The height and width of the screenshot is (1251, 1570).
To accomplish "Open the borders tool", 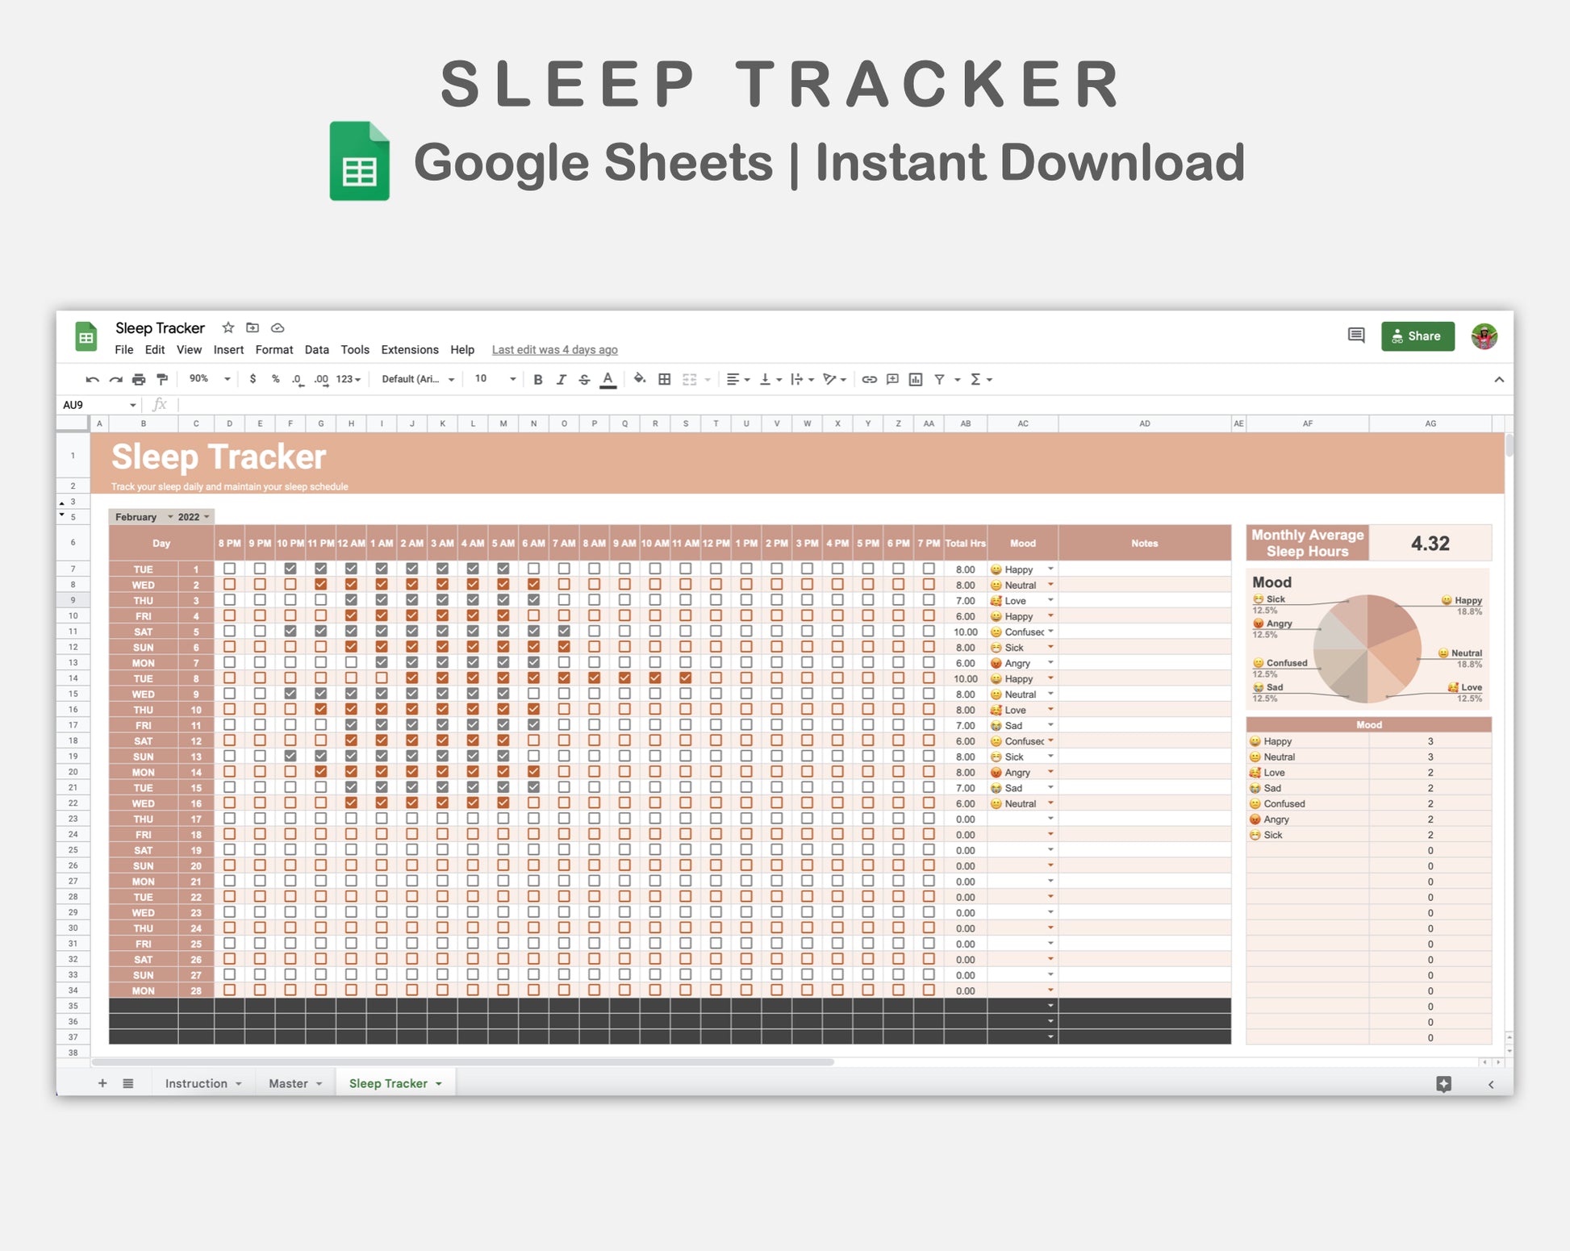I will click(665, 379).
